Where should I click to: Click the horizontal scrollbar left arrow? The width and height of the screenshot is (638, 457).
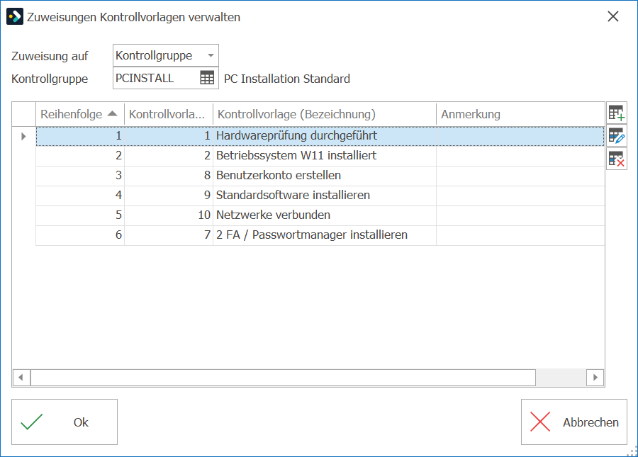coord(21,378)
